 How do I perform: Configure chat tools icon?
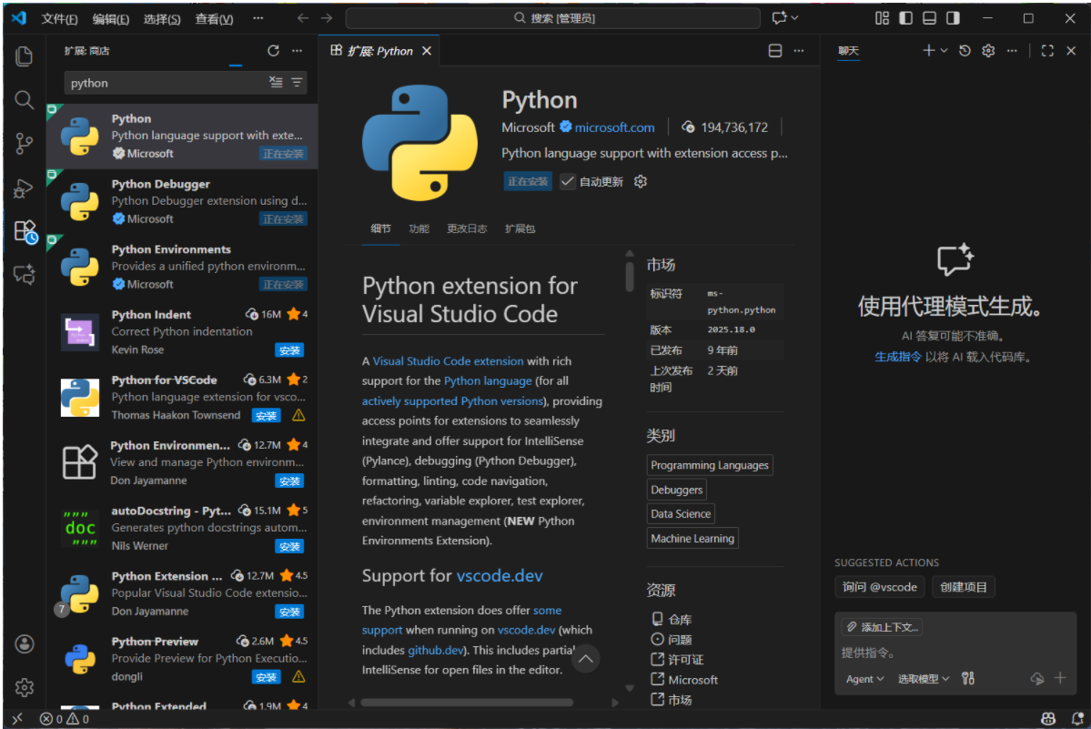968,678
